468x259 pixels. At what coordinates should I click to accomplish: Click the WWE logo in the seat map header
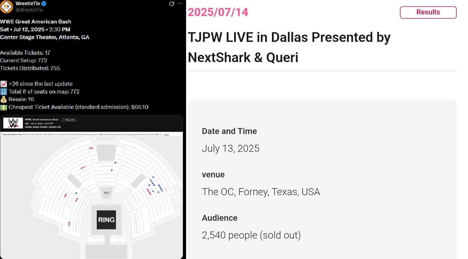coord(13,123)
